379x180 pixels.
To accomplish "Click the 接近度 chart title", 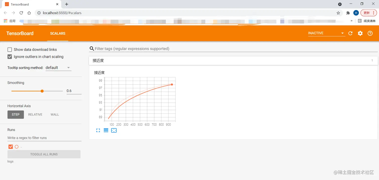I will pyautogui.click(x=99, y=73).
